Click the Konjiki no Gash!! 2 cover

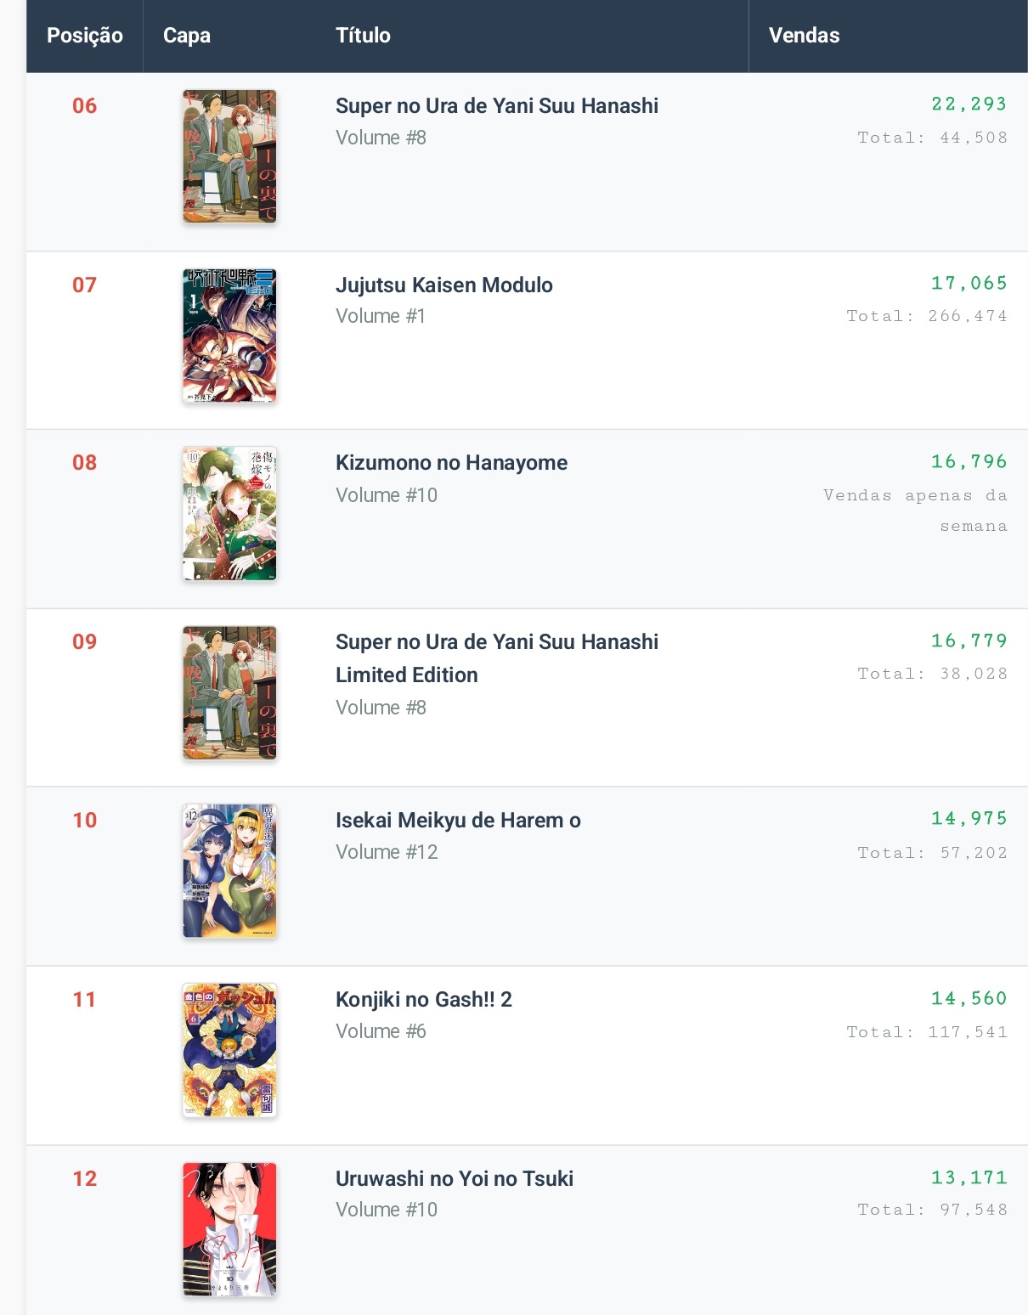229,1050
